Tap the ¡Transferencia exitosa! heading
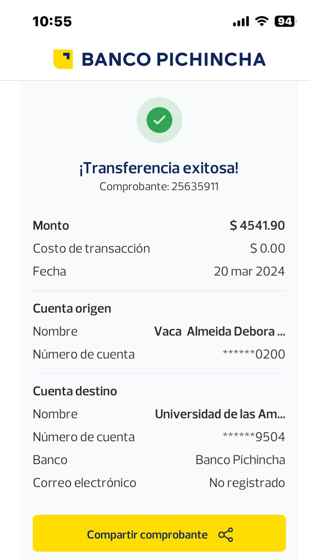This screenshot has width=310, height=560. point(159,168)
